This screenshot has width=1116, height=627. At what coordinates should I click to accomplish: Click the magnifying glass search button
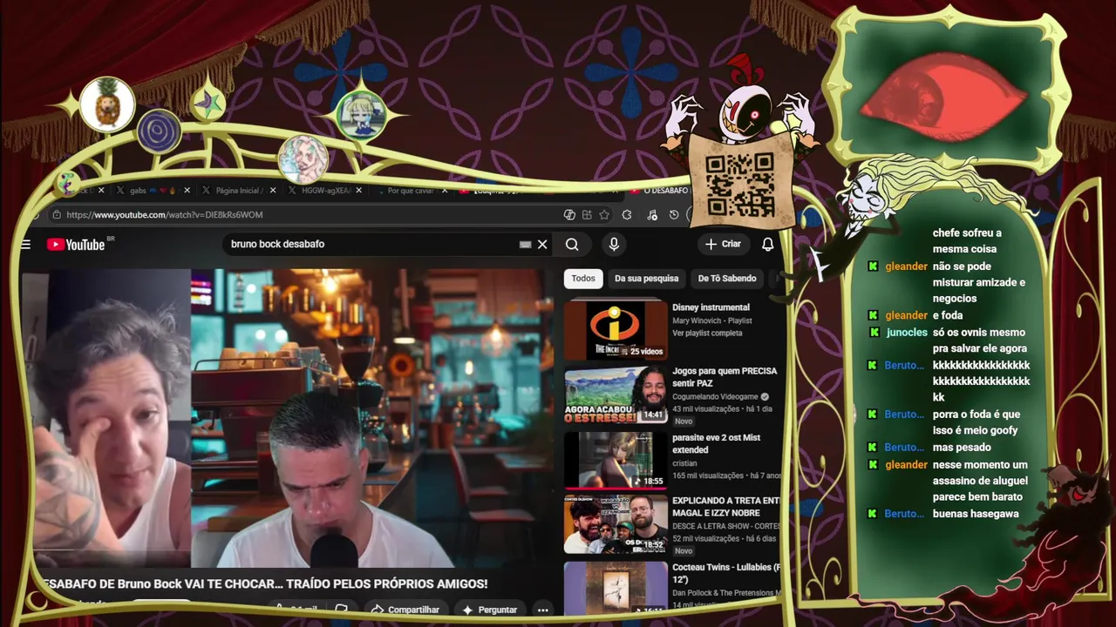pos(572,245)
